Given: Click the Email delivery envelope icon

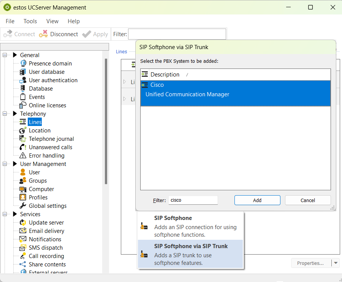Looking at the screenshot, I should pos(23,231).
